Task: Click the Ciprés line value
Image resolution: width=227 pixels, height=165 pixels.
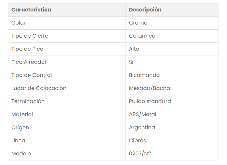Action: coord(137,140)
